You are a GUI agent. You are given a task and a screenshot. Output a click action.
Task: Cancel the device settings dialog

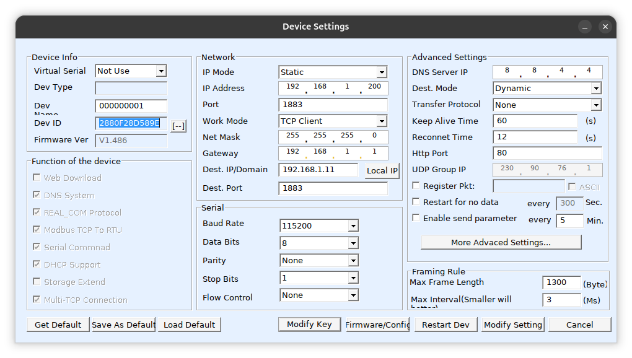(x=579, y=325)
